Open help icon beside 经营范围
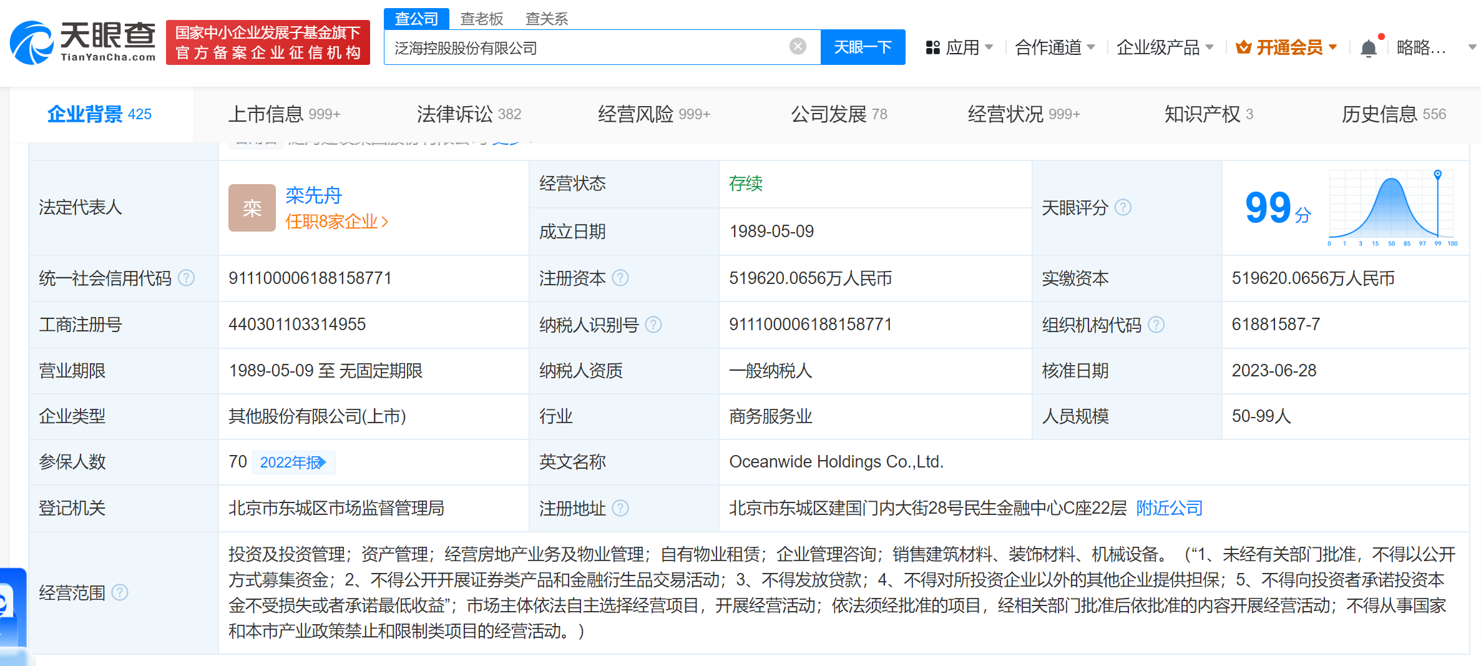This screenshot has height=666, width=1481. (x=120, y=592)
